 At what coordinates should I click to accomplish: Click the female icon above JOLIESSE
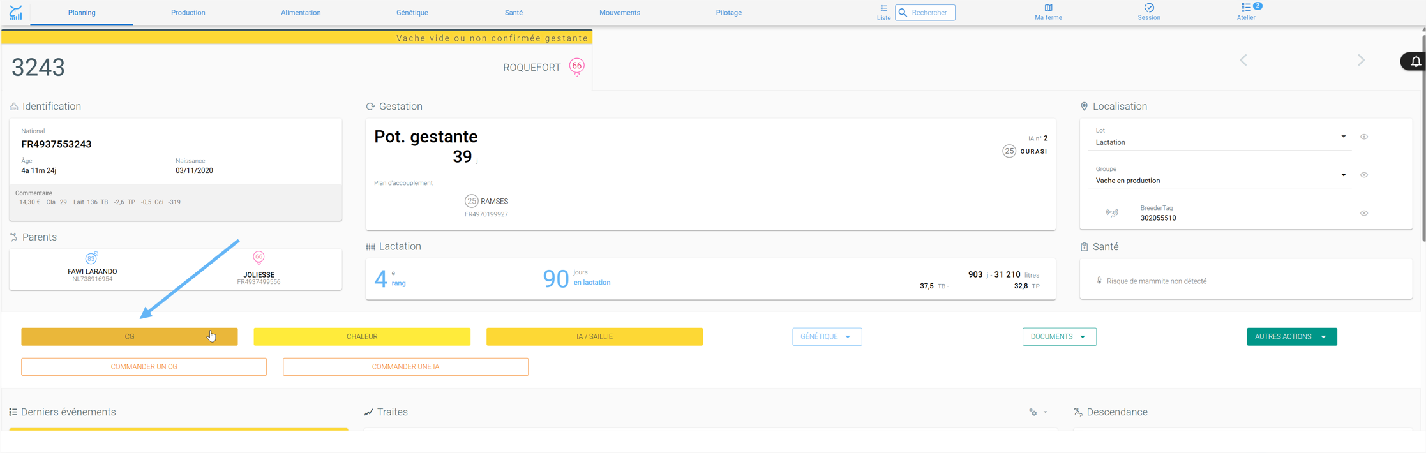pos(259,258)
